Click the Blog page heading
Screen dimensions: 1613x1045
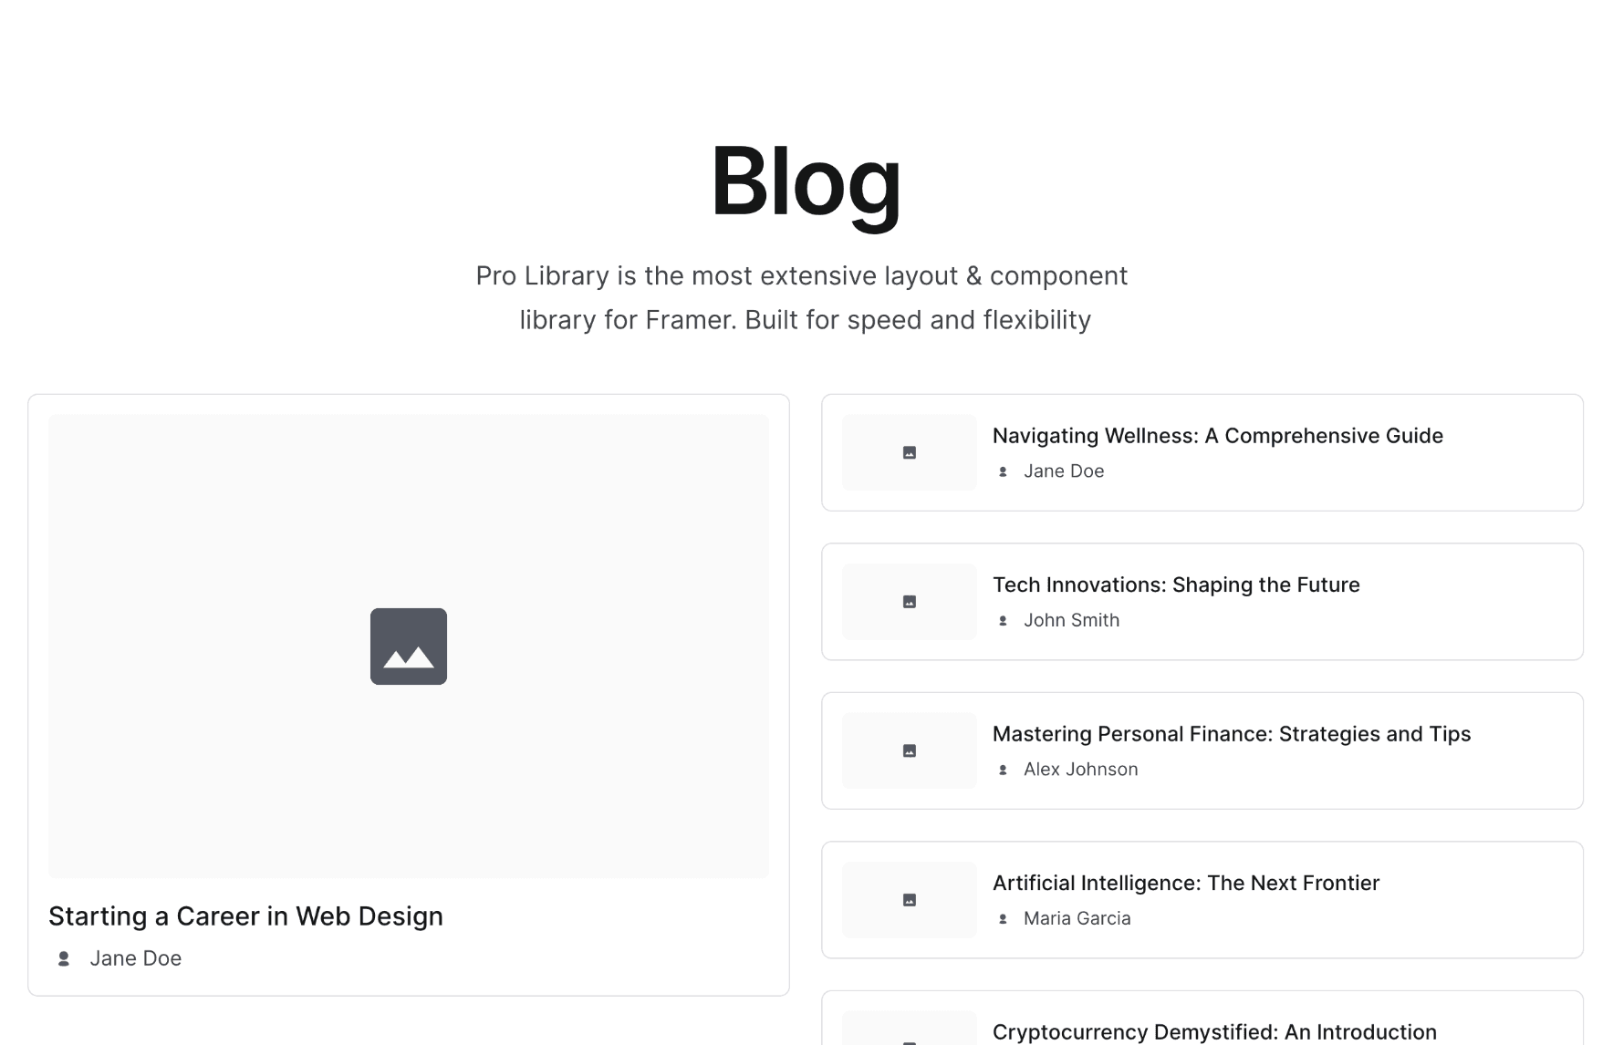[x=806, y=182]
